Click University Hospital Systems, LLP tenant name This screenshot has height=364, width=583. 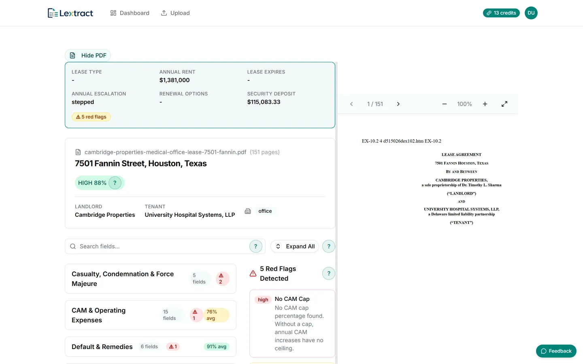[190, 215]
